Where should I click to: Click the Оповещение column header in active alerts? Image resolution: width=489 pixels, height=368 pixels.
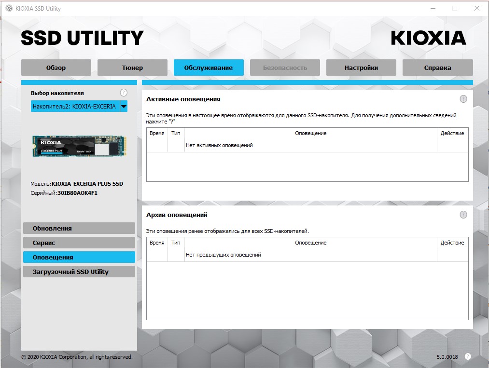click(x=310, y=133)
